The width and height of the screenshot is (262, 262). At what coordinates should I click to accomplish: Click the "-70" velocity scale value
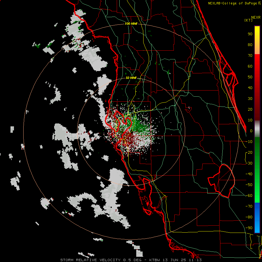(249, 206)
